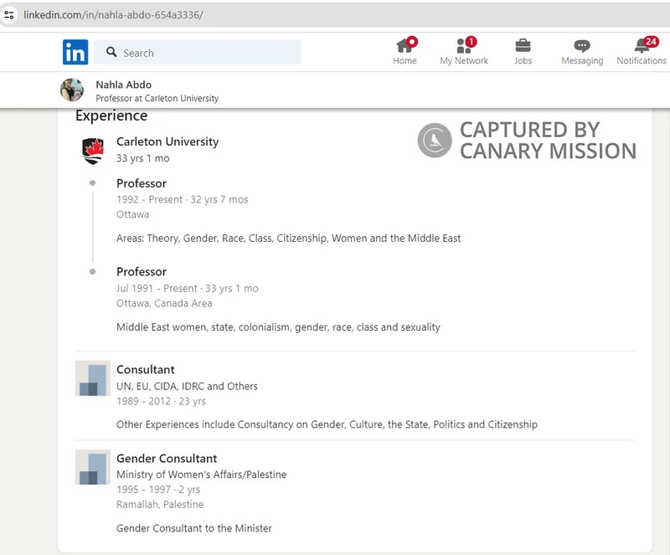670x555 pixels.
Task: Click the LinkedIn logo
Action: [75, 51]
